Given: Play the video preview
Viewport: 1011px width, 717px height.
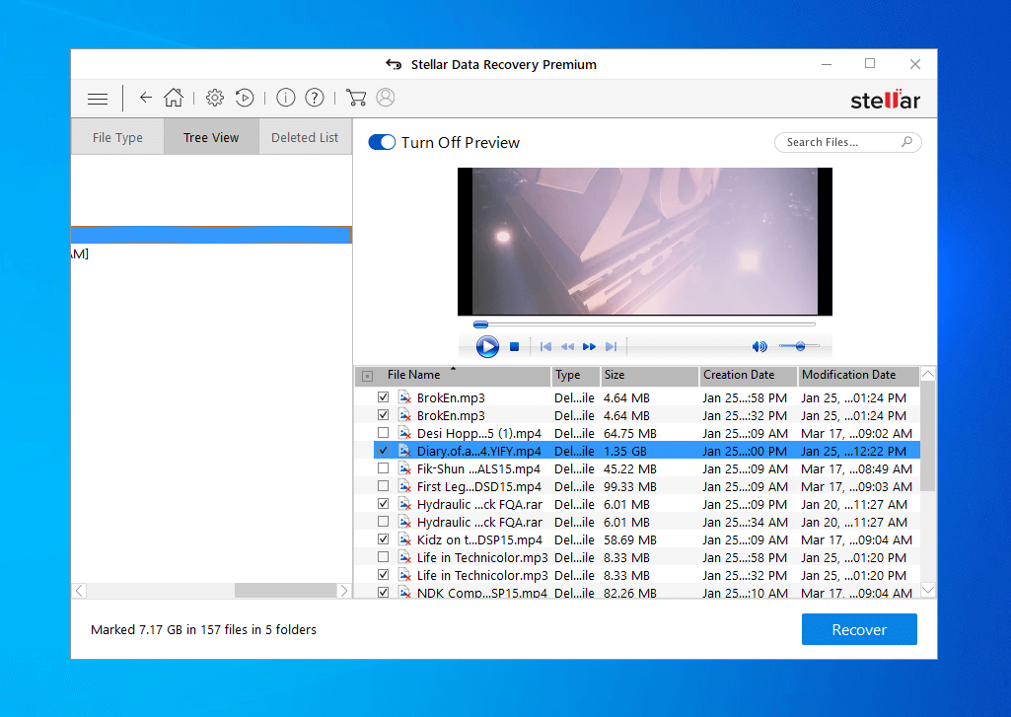Looking at the screenshot, I should pyautogui.click(x=487, y=346).
